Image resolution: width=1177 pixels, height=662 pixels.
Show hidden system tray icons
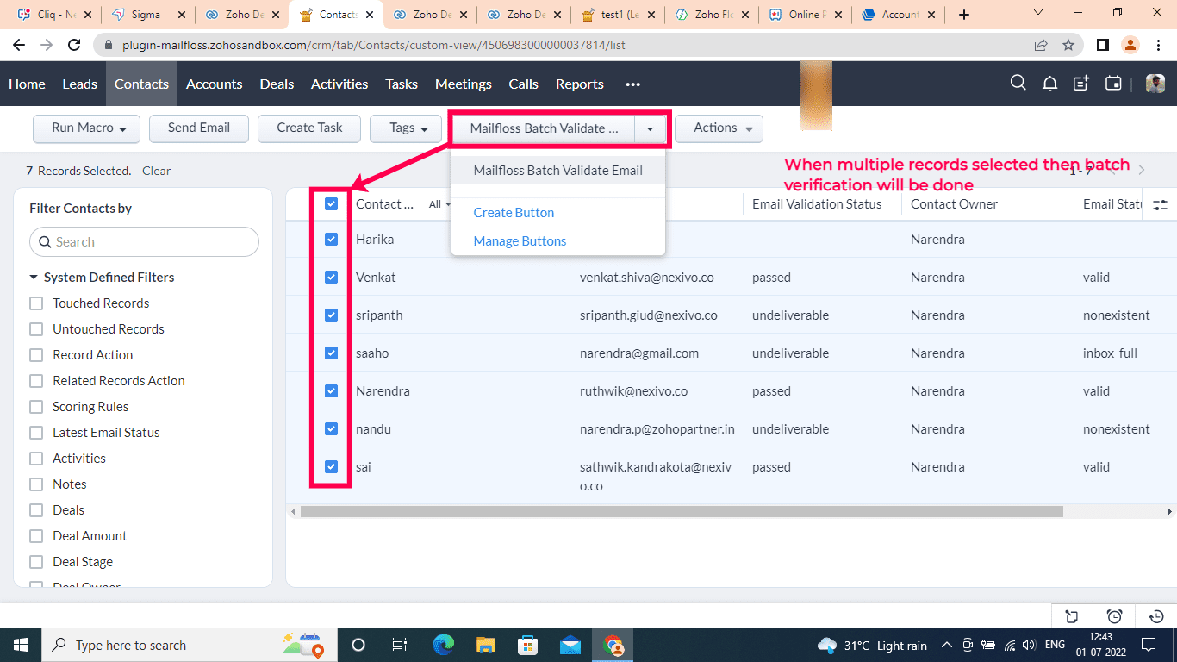(x=946, y=645)
